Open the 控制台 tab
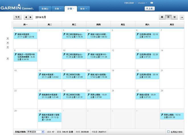Image resolution: width=188 pixels, height=135 pixels. (x=45, y=9)
